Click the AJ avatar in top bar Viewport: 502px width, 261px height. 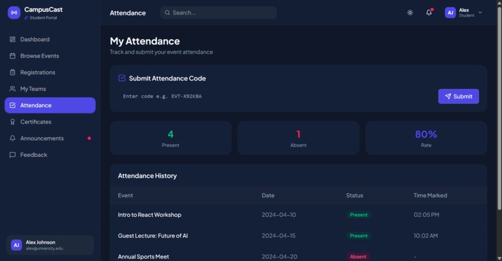click(x=450, y=13)
